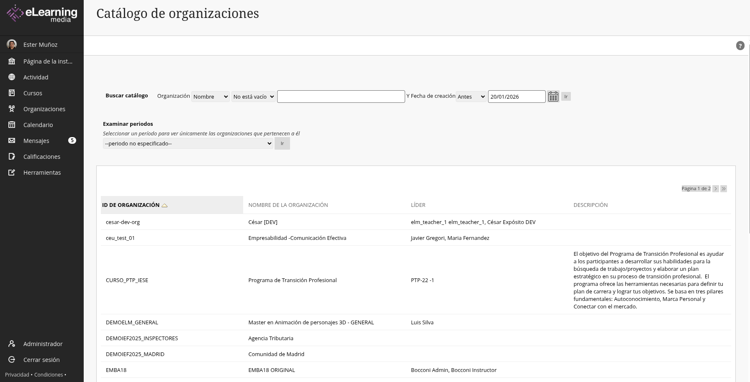Click 'Bocconi Admin, Bocconi Instructor' leader cell
Screen dimensions: 750x382
pyautogui.click(x=454, y=370)
